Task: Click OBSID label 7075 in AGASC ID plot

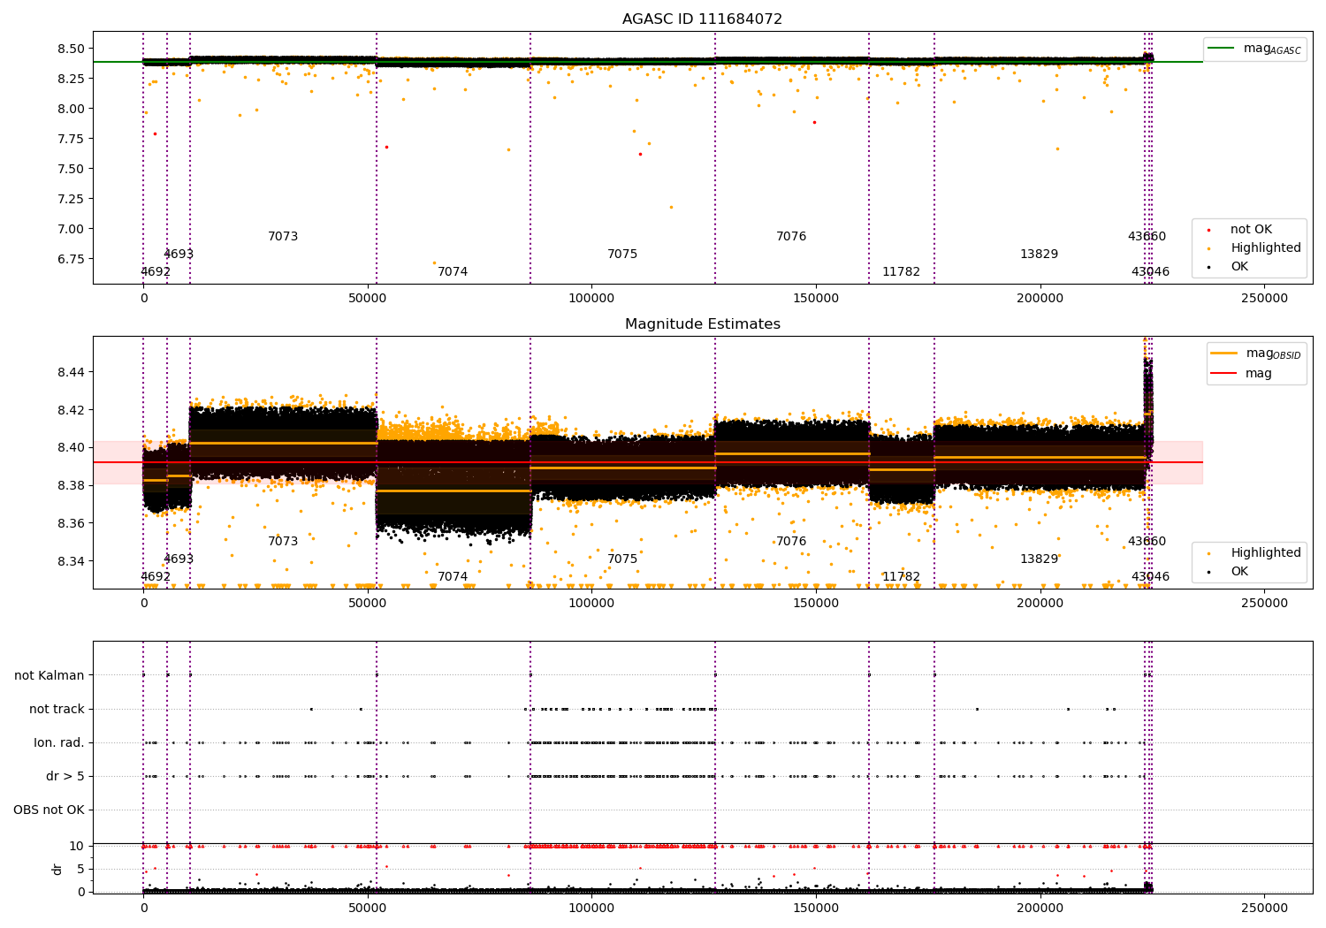Action: click(x=622, y=255)
